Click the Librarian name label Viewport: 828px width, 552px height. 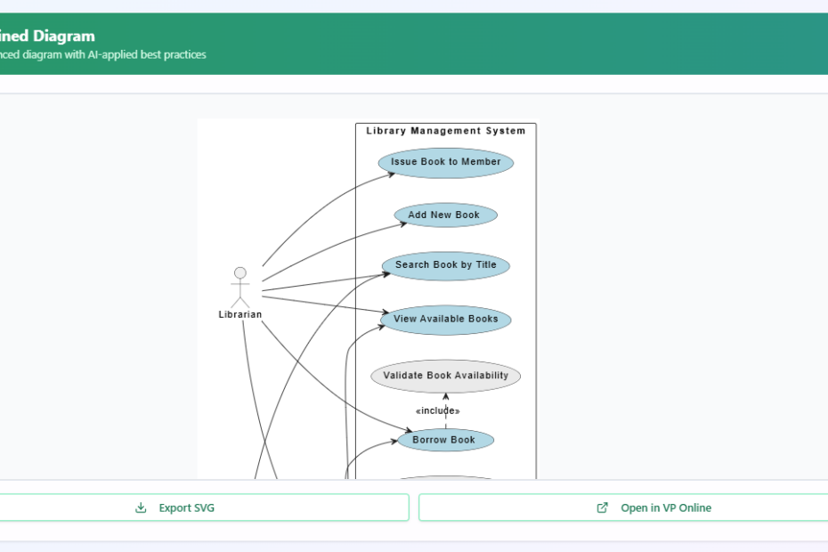click(x=240, y=313)
